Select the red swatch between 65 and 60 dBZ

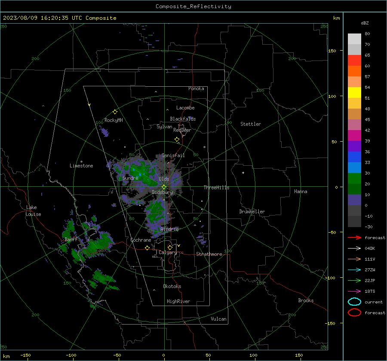pos(354,61)
